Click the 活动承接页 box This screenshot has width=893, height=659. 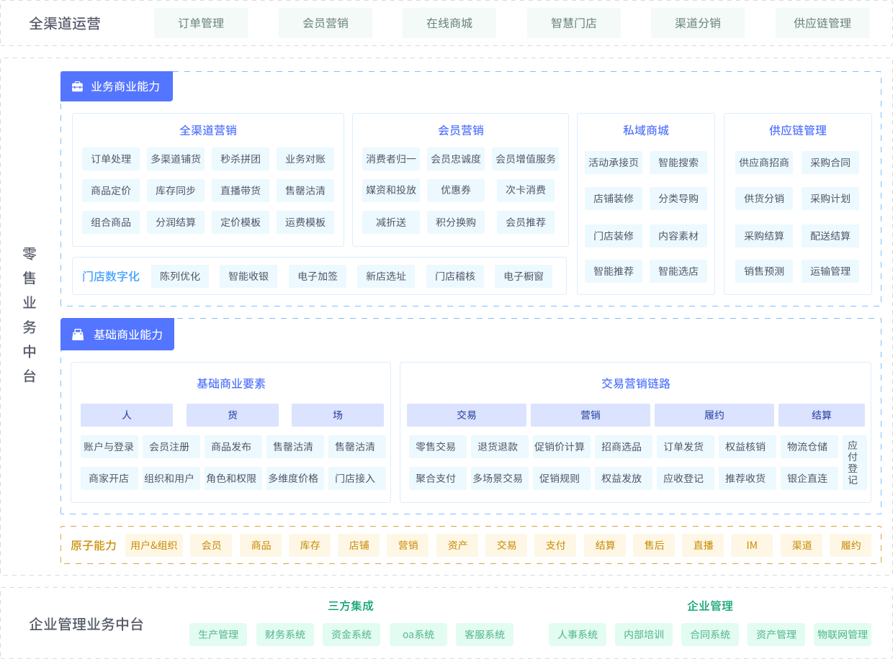(x=614, y=163)
